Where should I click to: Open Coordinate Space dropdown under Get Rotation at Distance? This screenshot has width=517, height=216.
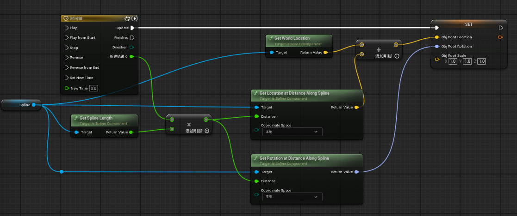click(x=292, y=196)
